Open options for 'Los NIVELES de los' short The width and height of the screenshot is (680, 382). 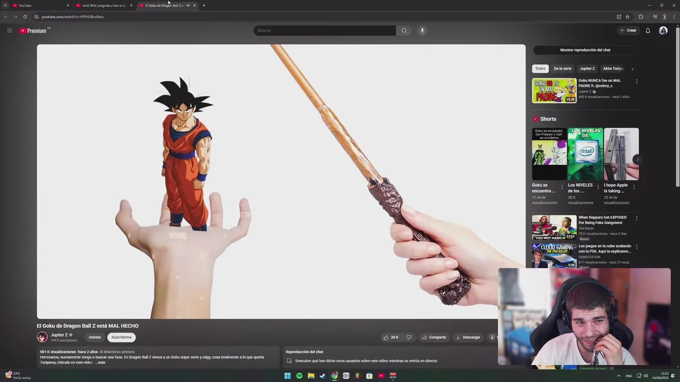598,187
